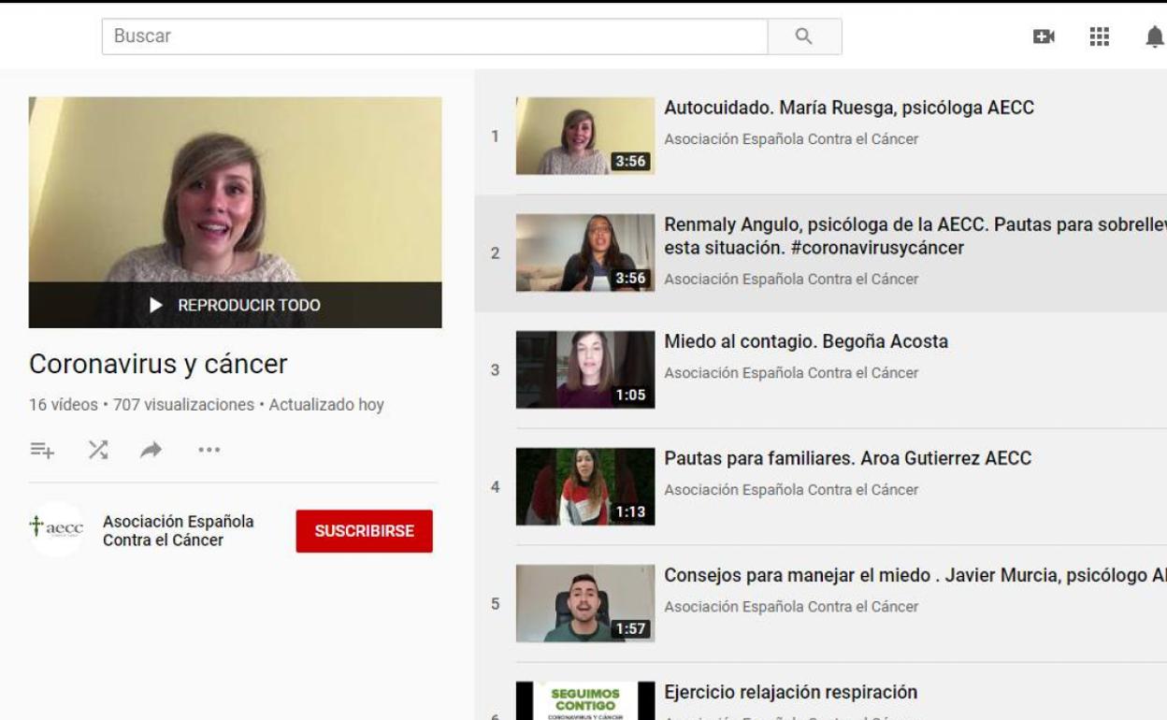Open the create video camera icon
The image size is (1167, 720).
tap(1043, 36)
